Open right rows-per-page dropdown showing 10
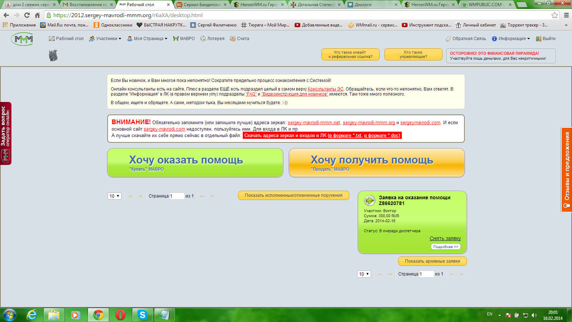 [x=364, y=274]
